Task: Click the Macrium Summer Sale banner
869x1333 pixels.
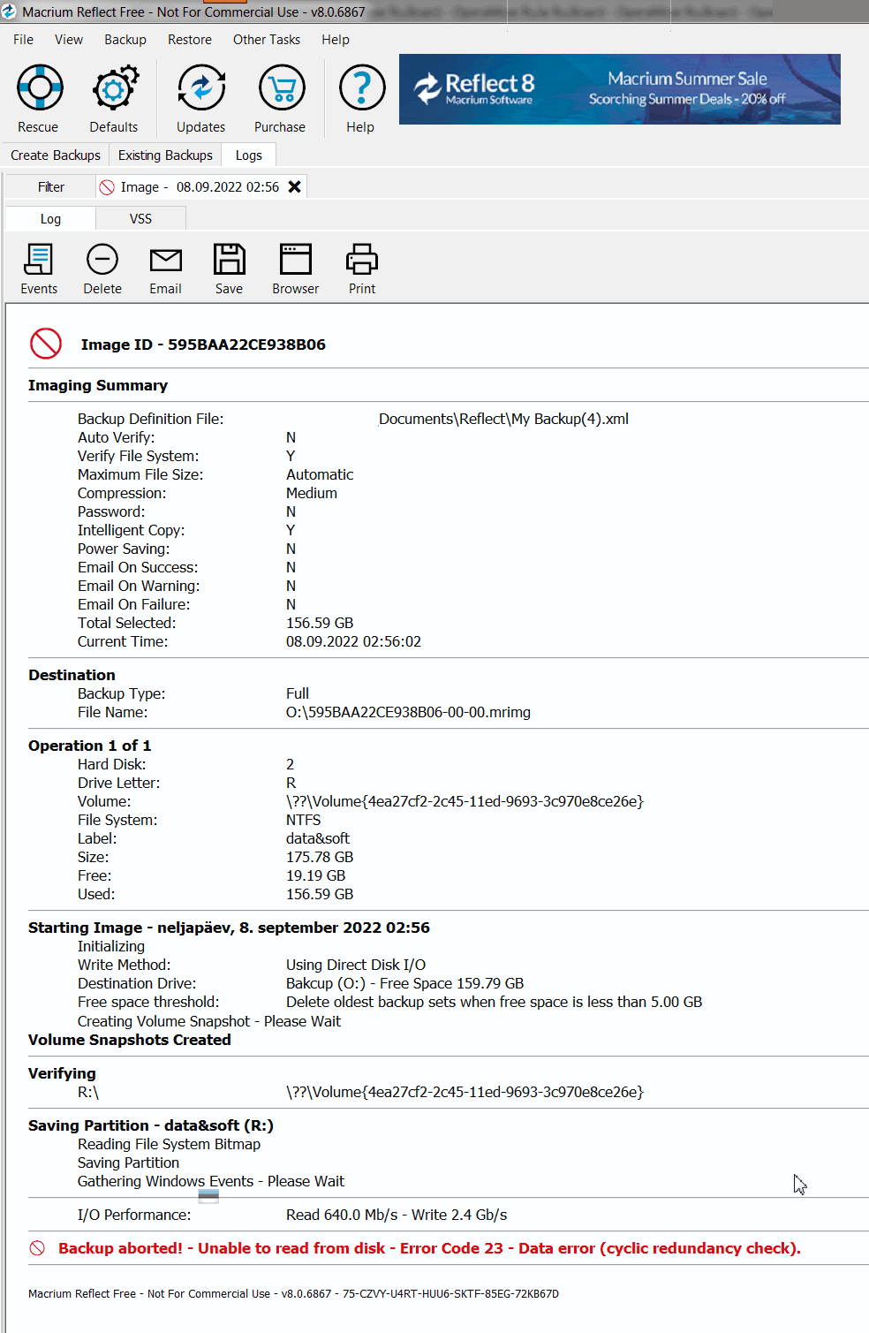Action: coord(619,89)
